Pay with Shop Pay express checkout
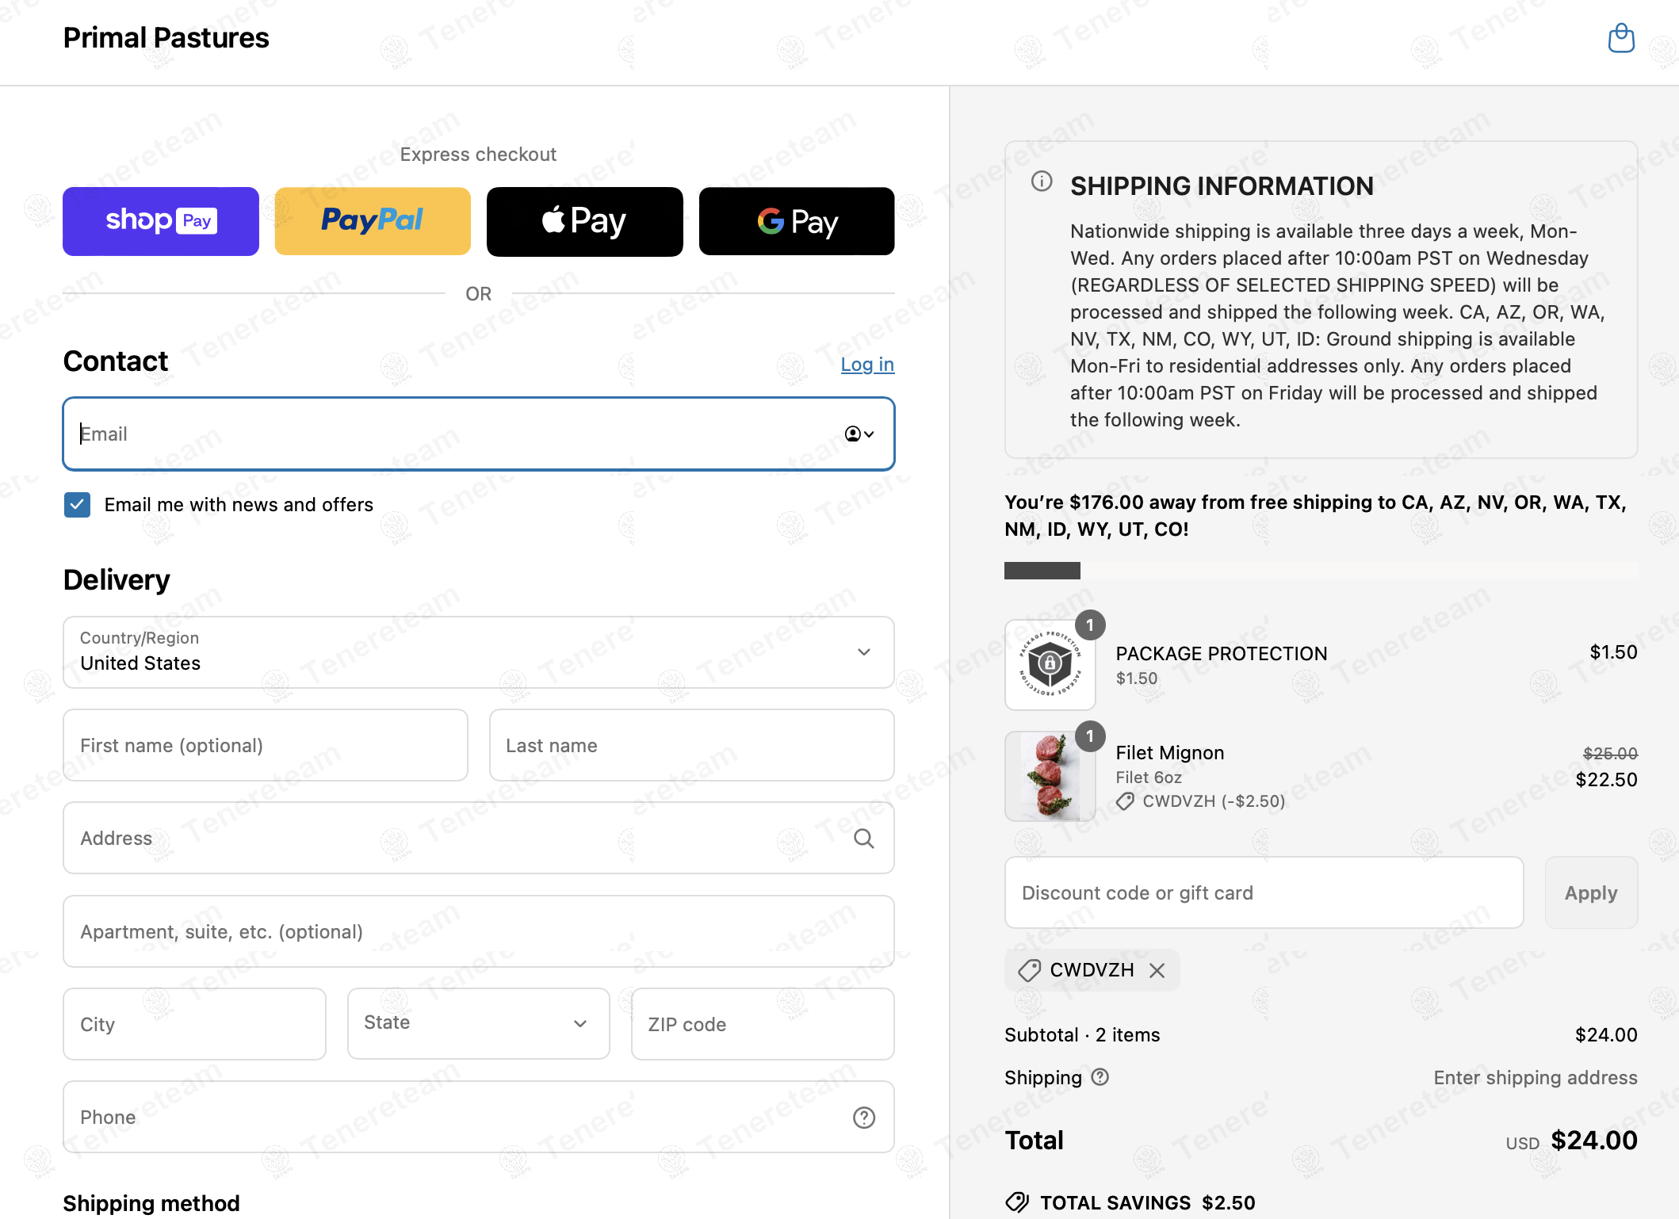The width and height of the screenshot is (1679, 1219). (161, 221)
